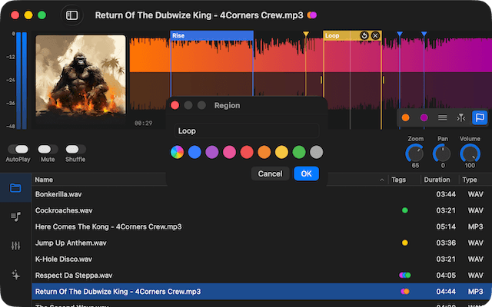Viewport: 492px width, 307px height.
Task: Click the Zoom knob
Action: (x=415, y=153)
